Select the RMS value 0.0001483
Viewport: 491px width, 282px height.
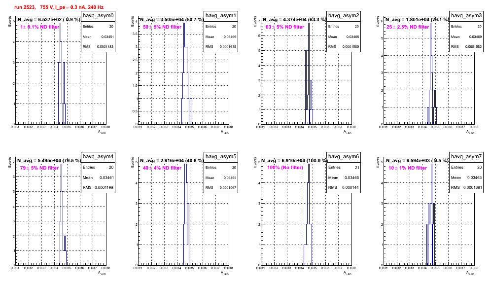point(105,47)
